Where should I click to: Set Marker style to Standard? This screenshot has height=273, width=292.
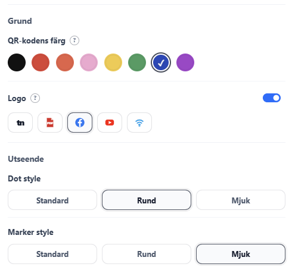pos(52,254)
